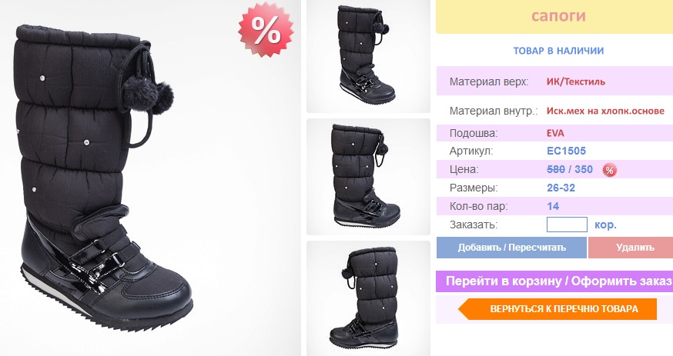Image resolution: width=673 pixels, height=356 pixels.
Task: Open the middle boot thumbnail image
Action: (368, 177)
